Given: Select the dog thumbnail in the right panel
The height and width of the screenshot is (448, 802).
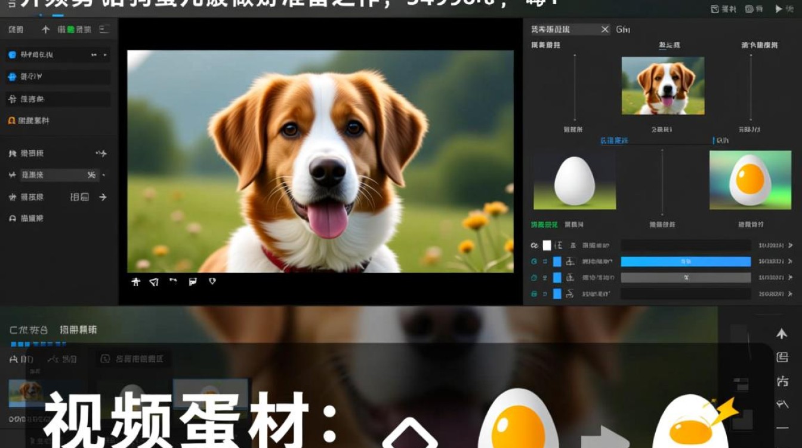Looking at the screenshot, I should (663, 85).
